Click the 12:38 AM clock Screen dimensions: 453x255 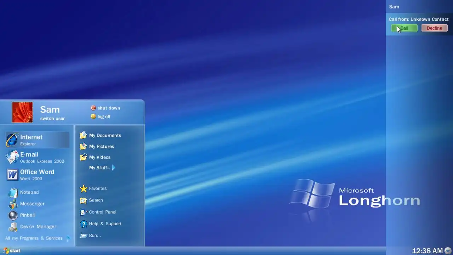pyautogui.click(x=427, y=251)
